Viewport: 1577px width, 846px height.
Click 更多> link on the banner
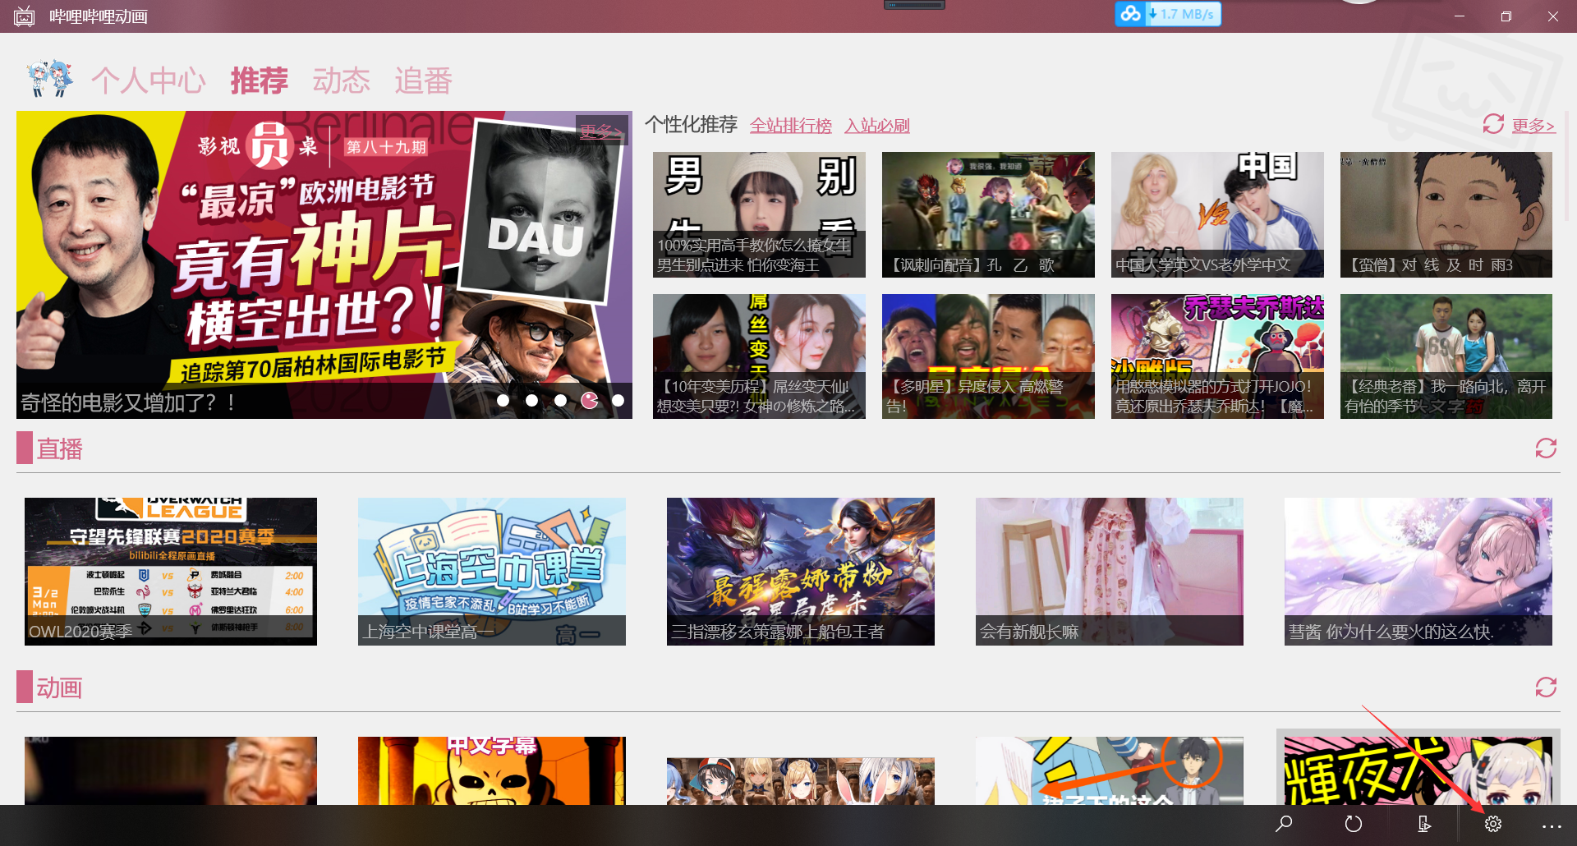tap(601, 131)
